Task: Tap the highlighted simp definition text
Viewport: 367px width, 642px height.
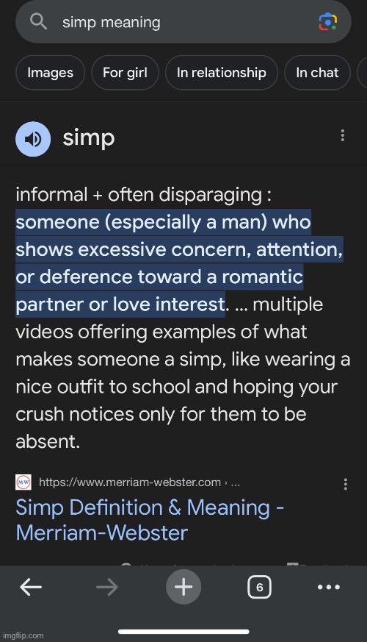Action: click(x=179, y=263)
